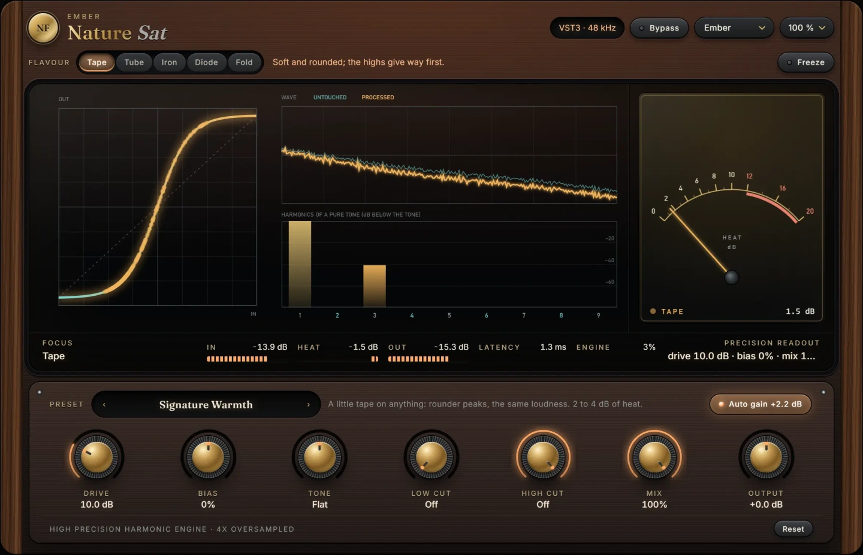Open the Ember theme dropdown
Image resolution: width=863 pixels, height=555 pixels.
pyautogui.click(x=734, y=28)
